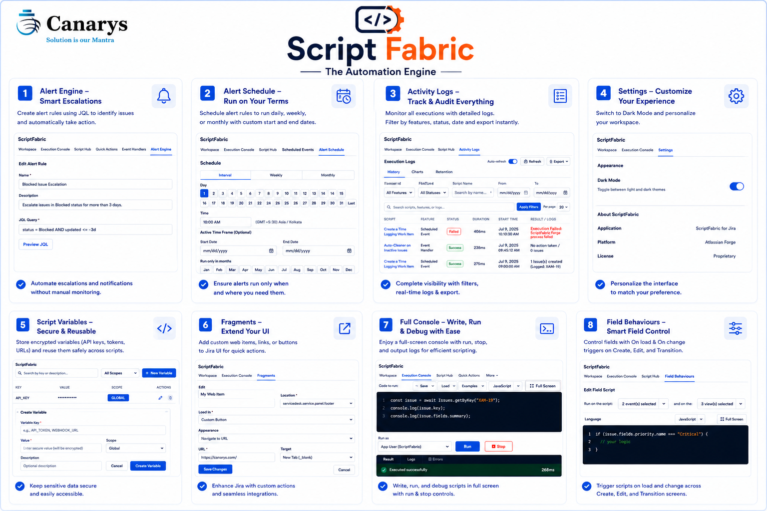Select day 1 in the schedule grid
Screen dimensions: 767x511
click(204, 193)
